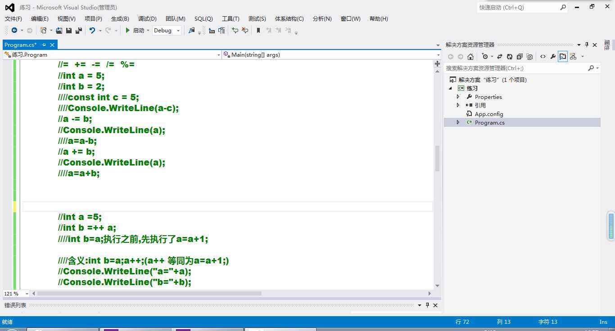Click the Decrease Indent toolbar icon

[212, 31]
